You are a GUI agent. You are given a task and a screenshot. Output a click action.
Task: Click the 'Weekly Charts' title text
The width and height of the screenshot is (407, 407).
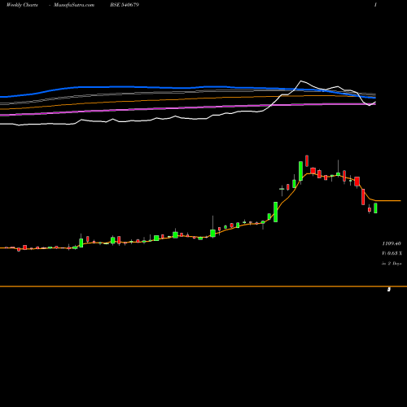(x=22, y=5)
